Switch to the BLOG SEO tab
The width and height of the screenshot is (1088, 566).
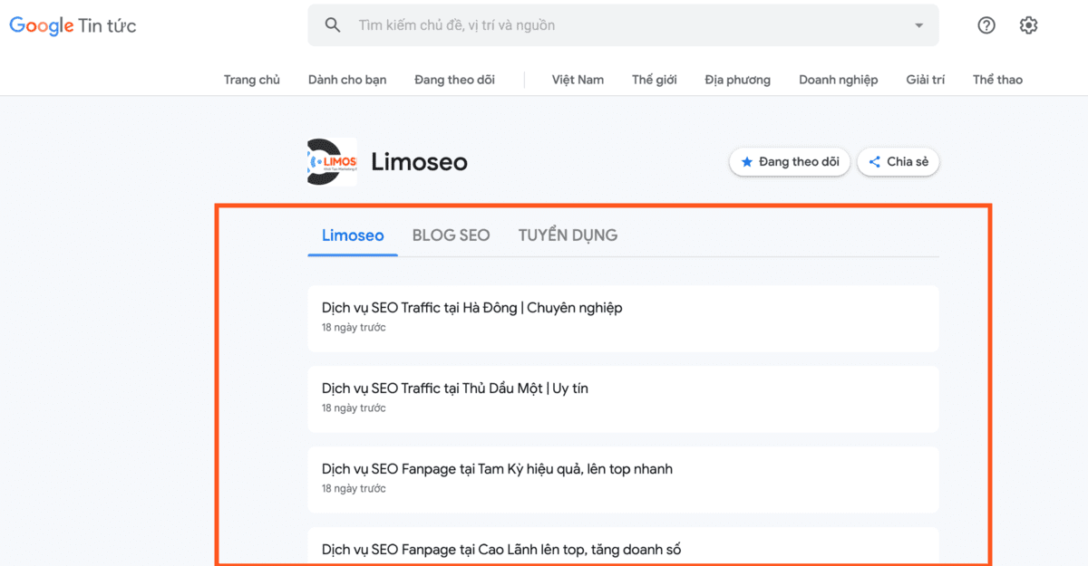tap(451, 235)
